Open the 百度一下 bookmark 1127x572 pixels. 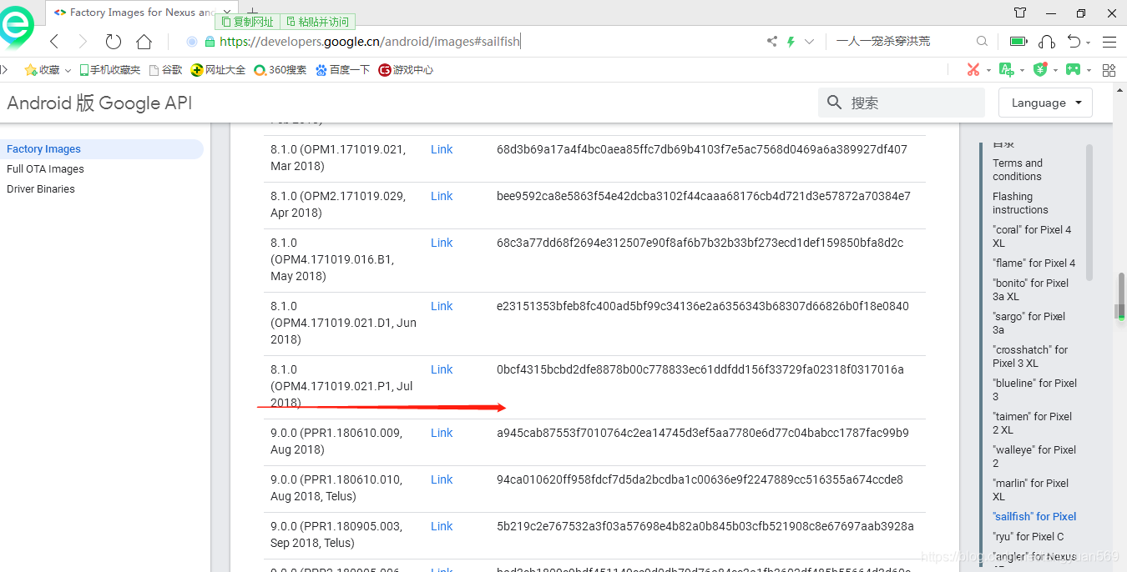pos(343,70)
